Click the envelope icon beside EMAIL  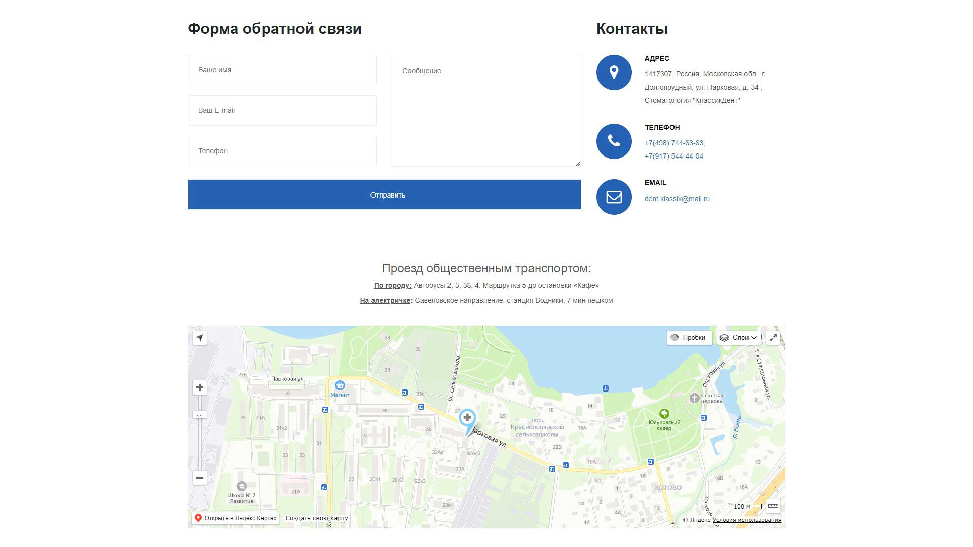tap(614, 197)
